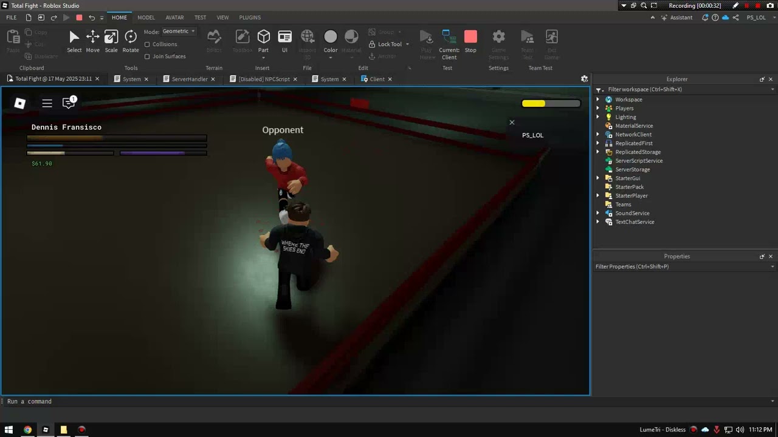Activate the Scale tool
The height and width of the screenshot is (437, 778).
[111, 41]
